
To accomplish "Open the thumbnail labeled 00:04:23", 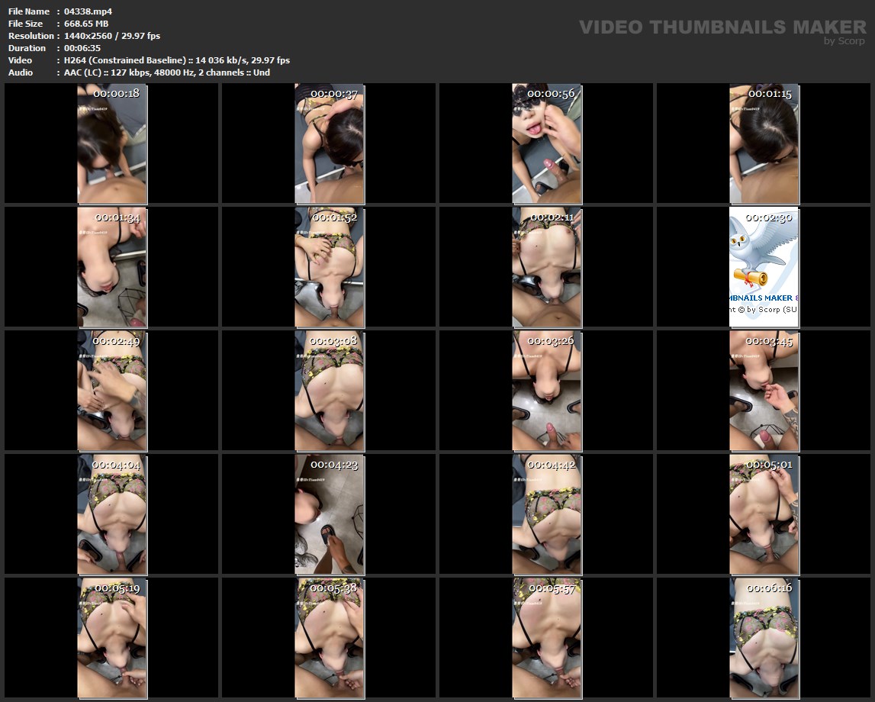I will click(x=330, y=514).
